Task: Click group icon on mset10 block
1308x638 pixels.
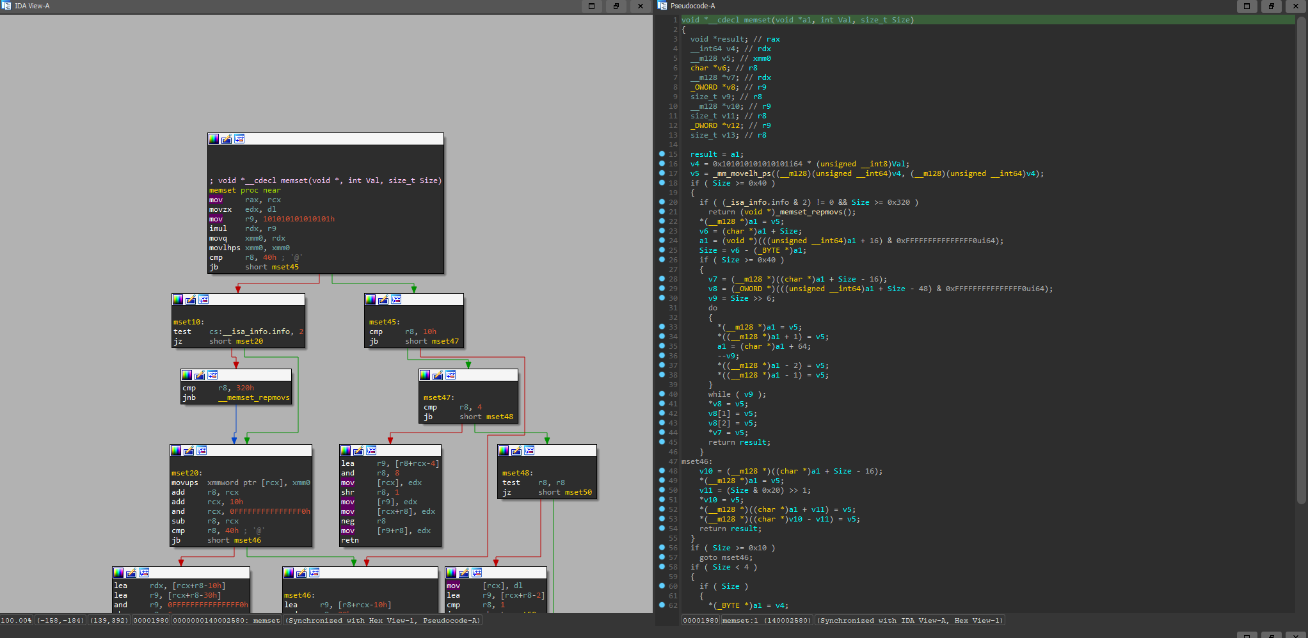Action: [x=203, y=299]
